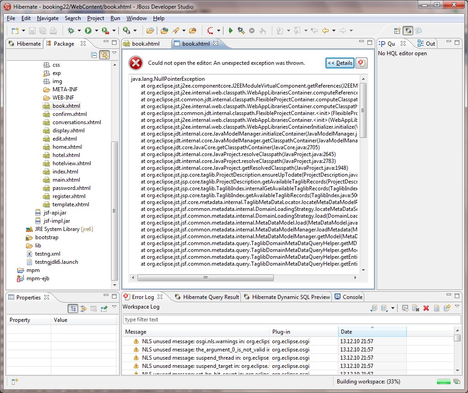The width and height of the screenshot is (468, 393).
Task: Click Open Log file icon
Action: (436, 308)
